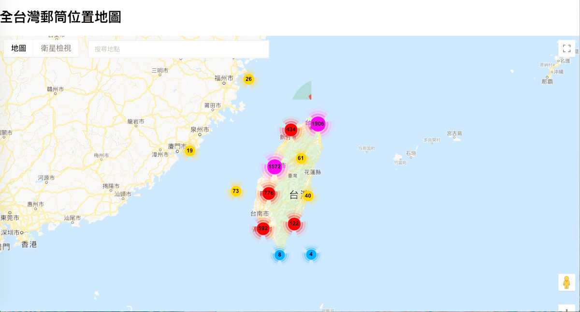
Task: Open the blue 8 cluster marker
Action: coord(279,255)
